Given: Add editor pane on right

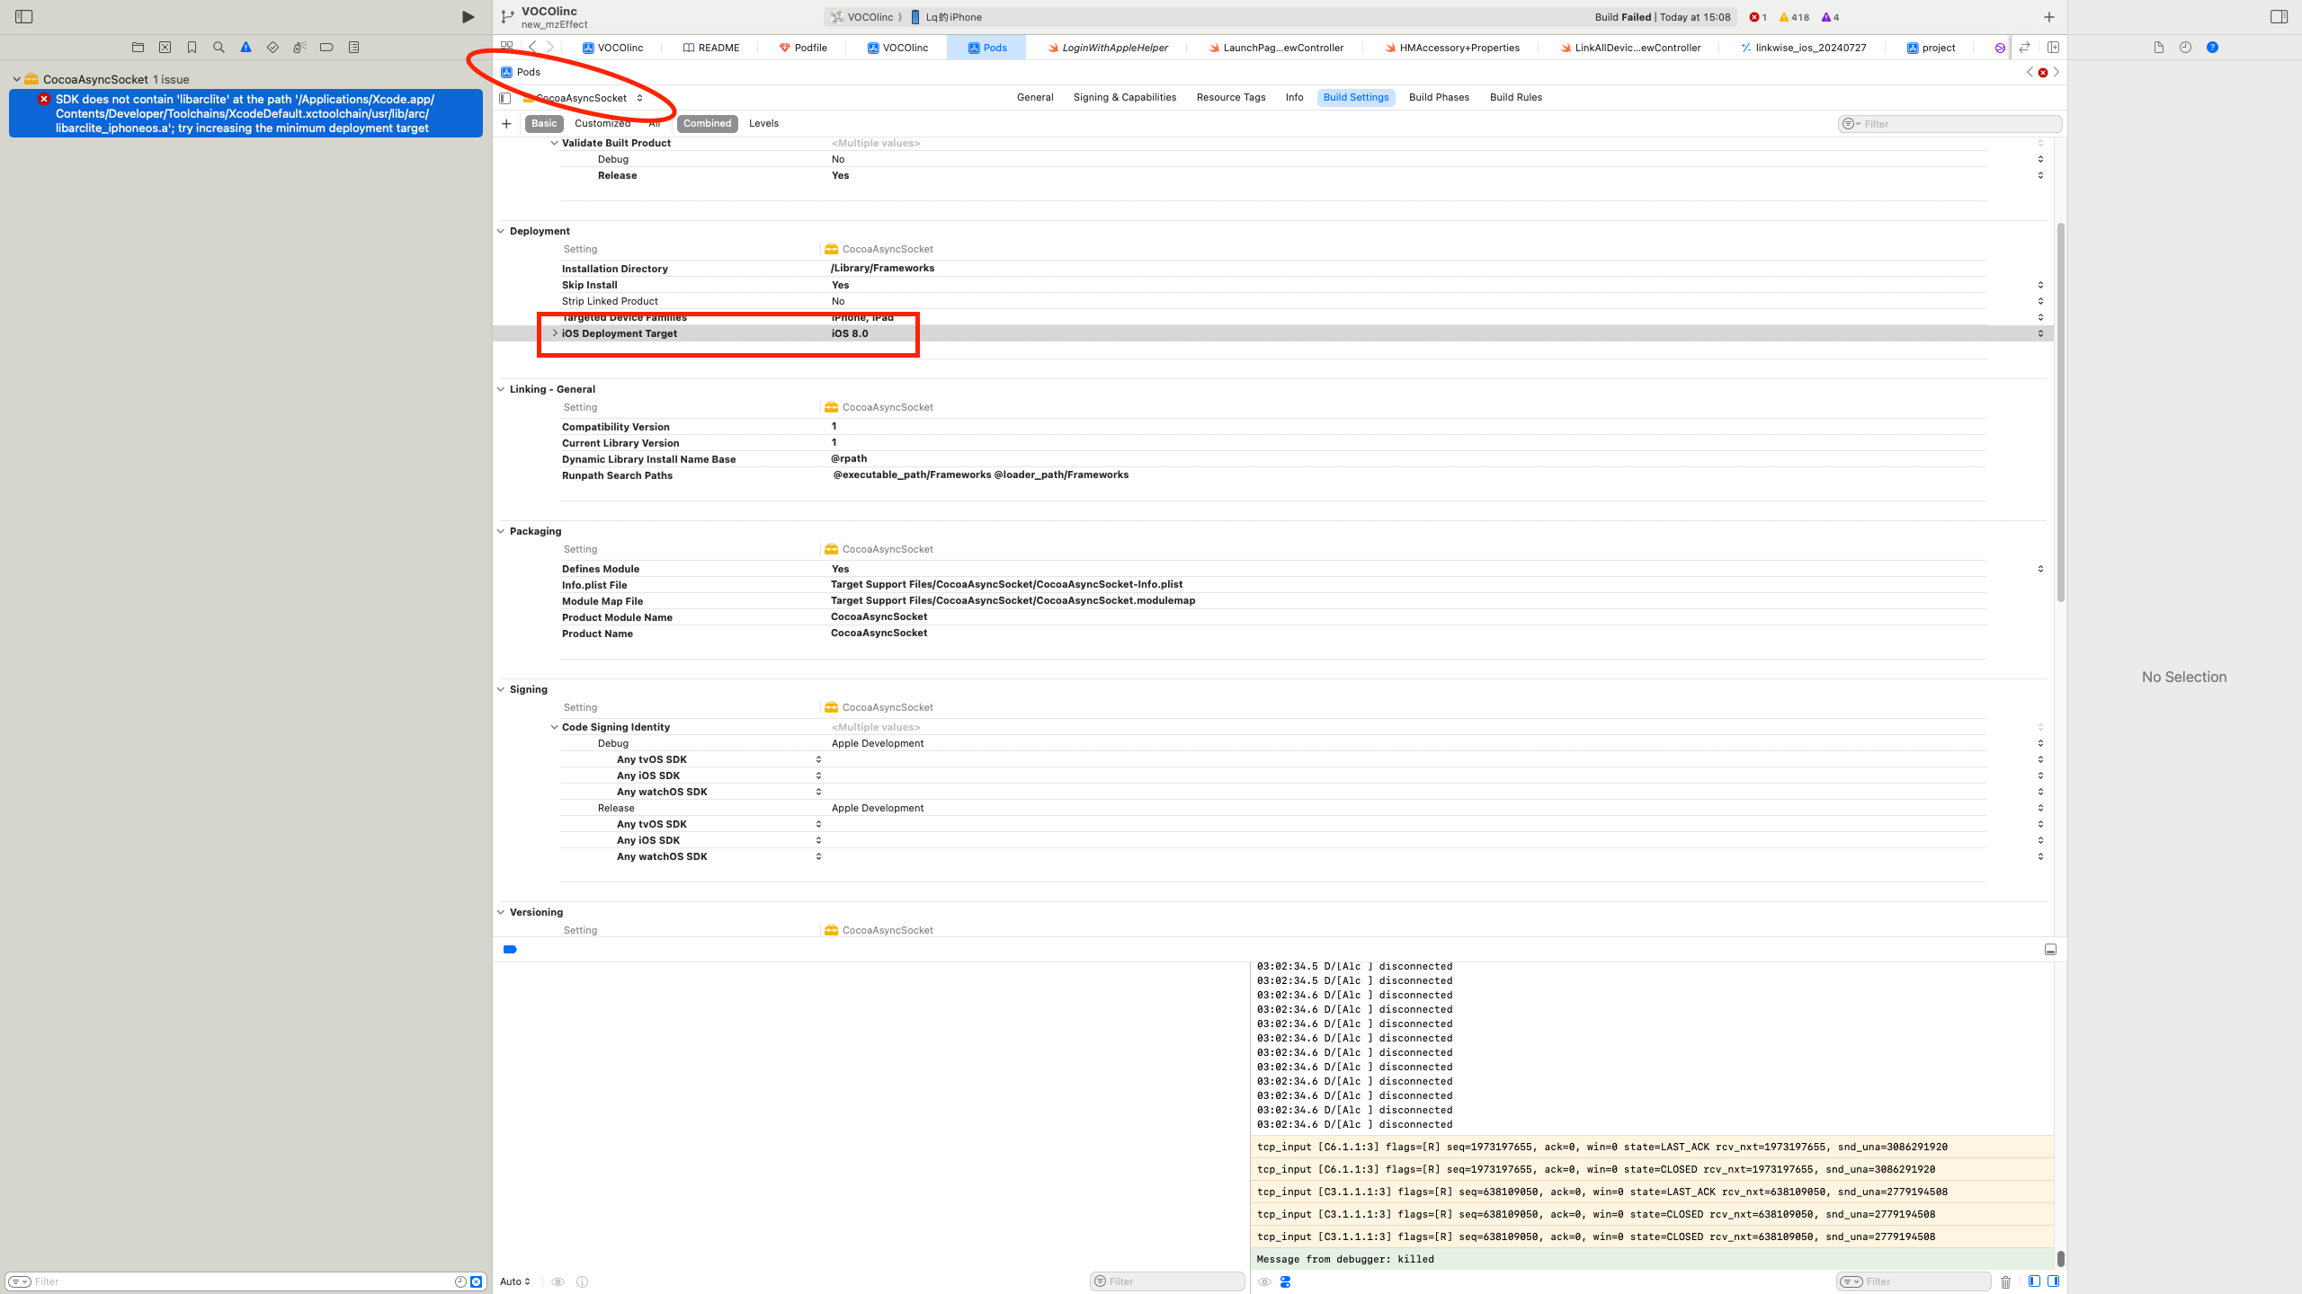Looking at the screenshot, I should tap(2053, 48).
